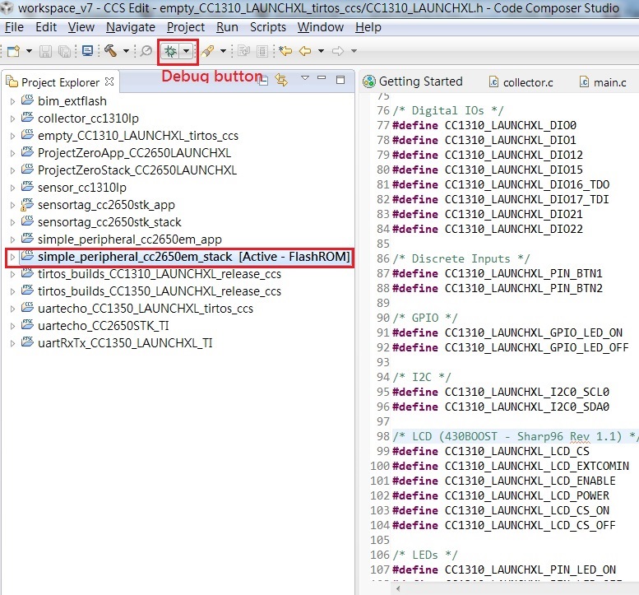This screenshot has height=595, width=639.
Task: Click Link with Editor icon in Project Explorer
Action: (281, 79)
